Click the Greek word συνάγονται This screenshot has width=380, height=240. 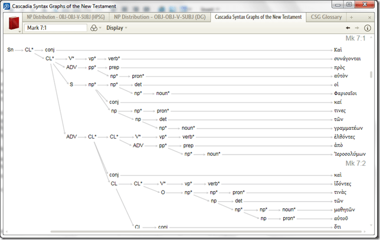point(346,59)
